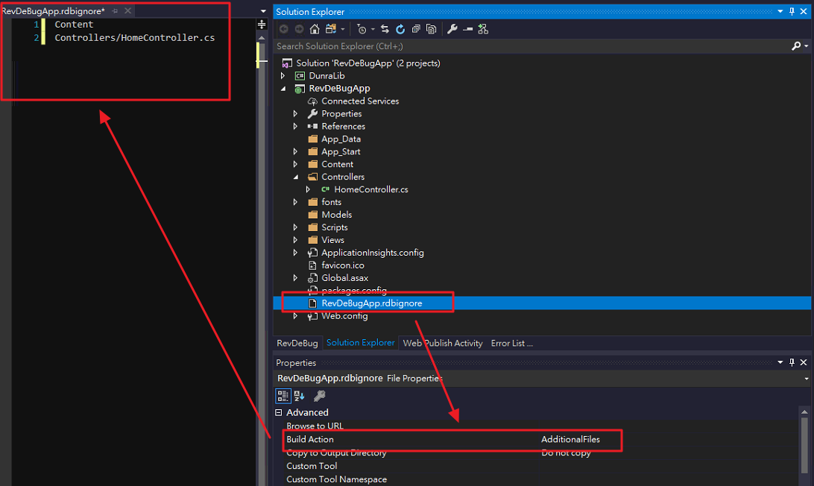The width and height of the screenshot is (814, 486).
Task: Refresh the Solution Explorer
Action: pyautogui.click(x=400, y=28)
